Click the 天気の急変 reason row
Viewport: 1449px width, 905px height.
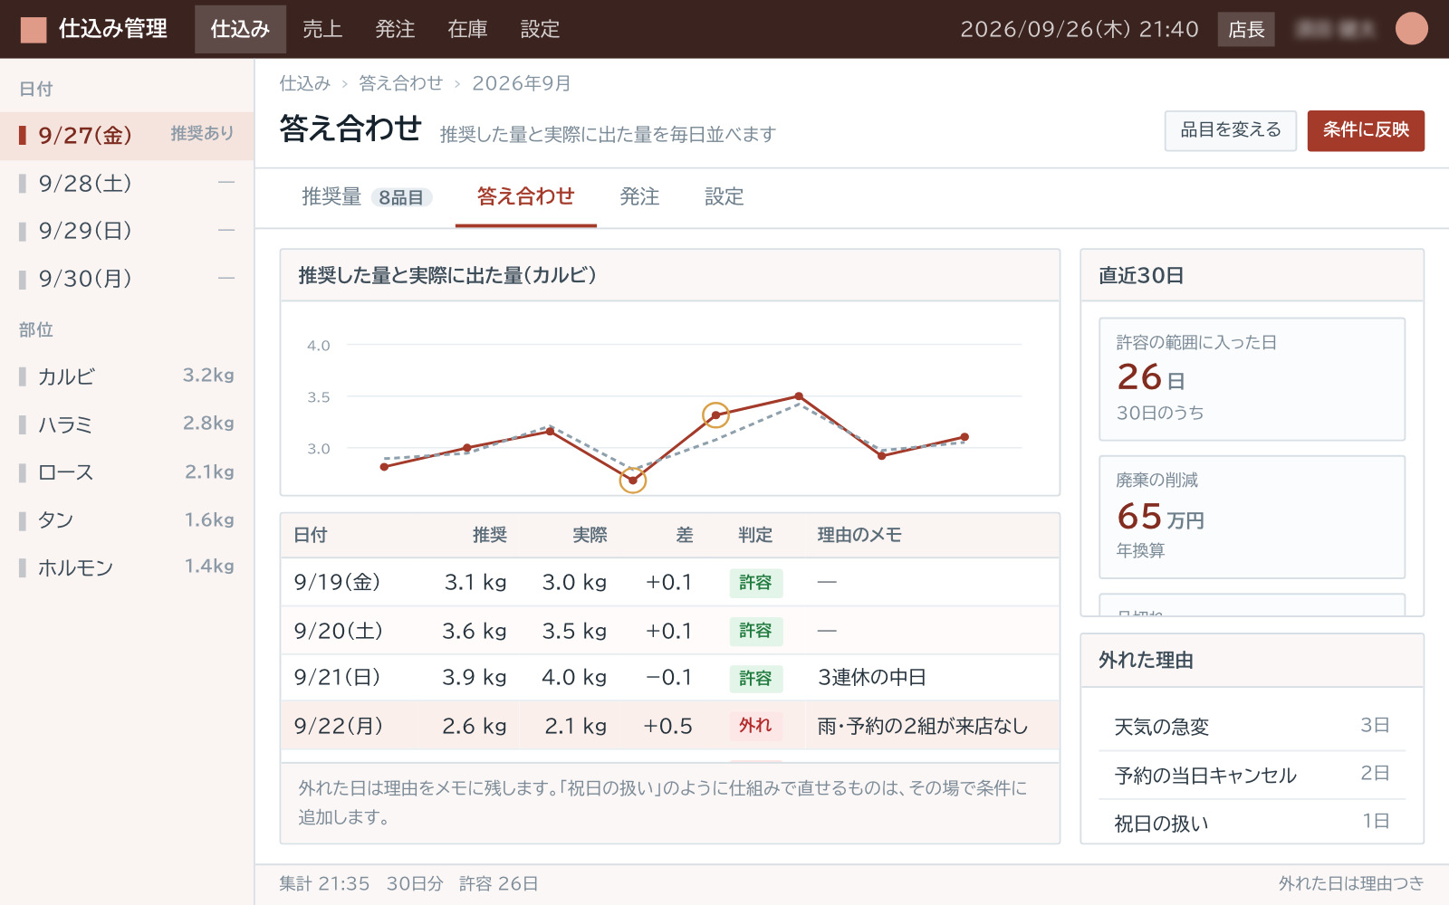[x=1252, y=727]
